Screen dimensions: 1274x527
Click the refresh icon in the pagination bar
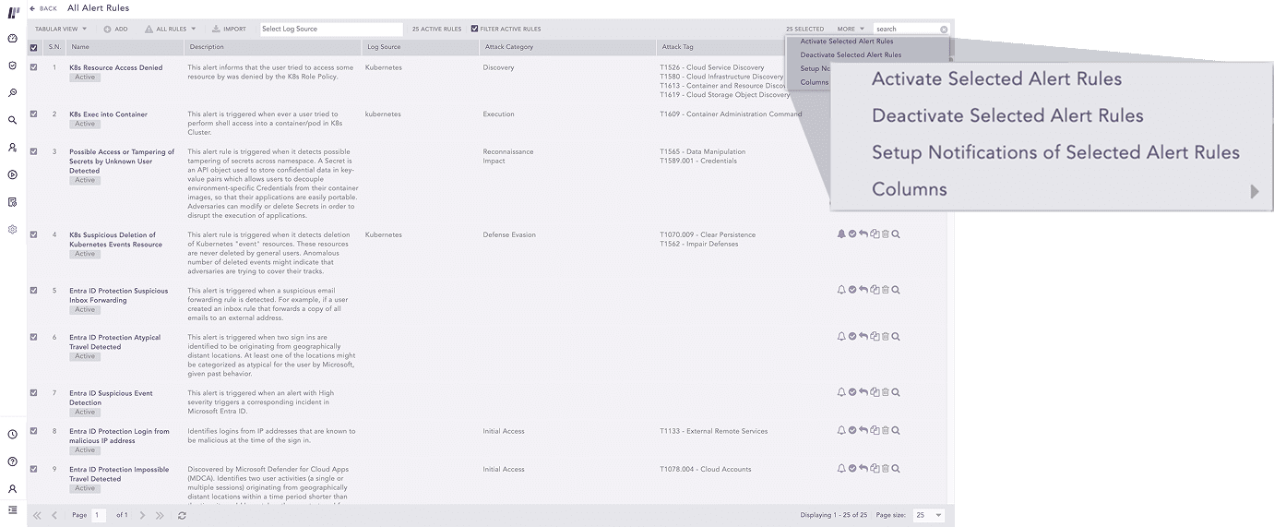tap(182, 515)
